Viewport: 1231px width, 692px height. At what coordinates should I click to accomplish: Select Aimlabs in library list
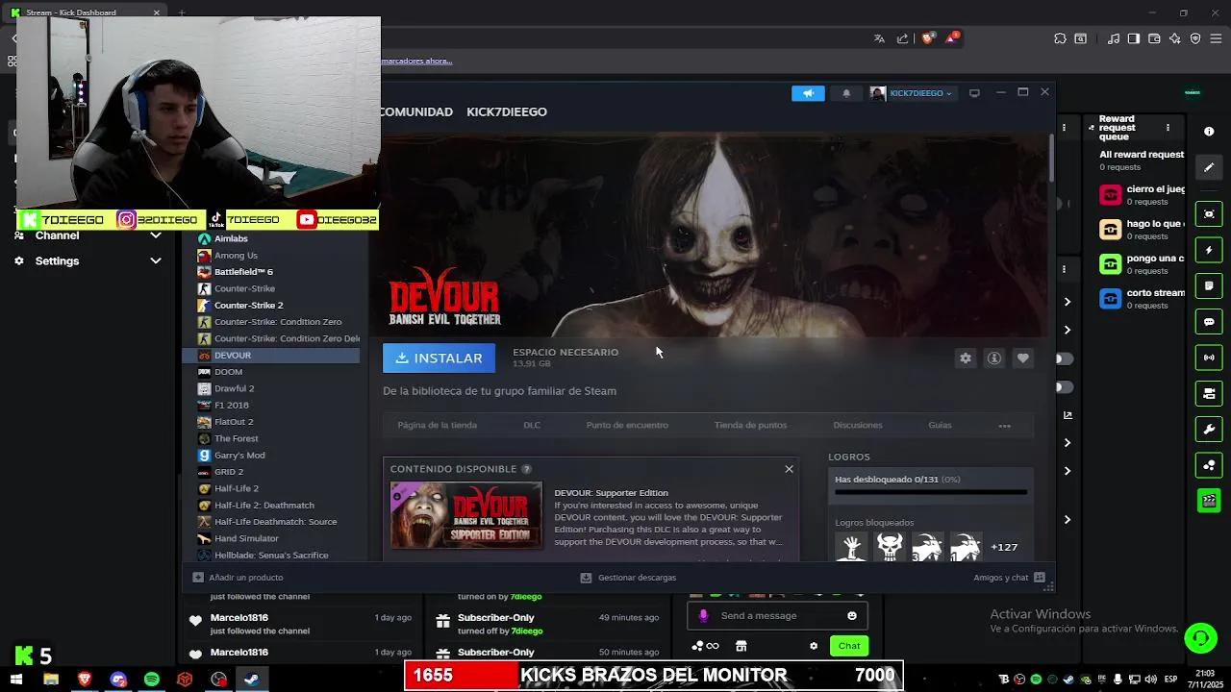pyautogui.click(x=231, y=238)
